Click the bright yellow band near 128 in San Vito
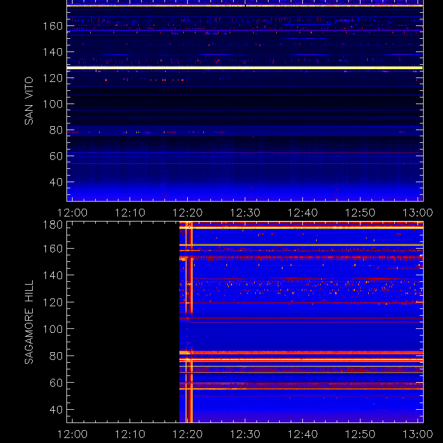 245,68
